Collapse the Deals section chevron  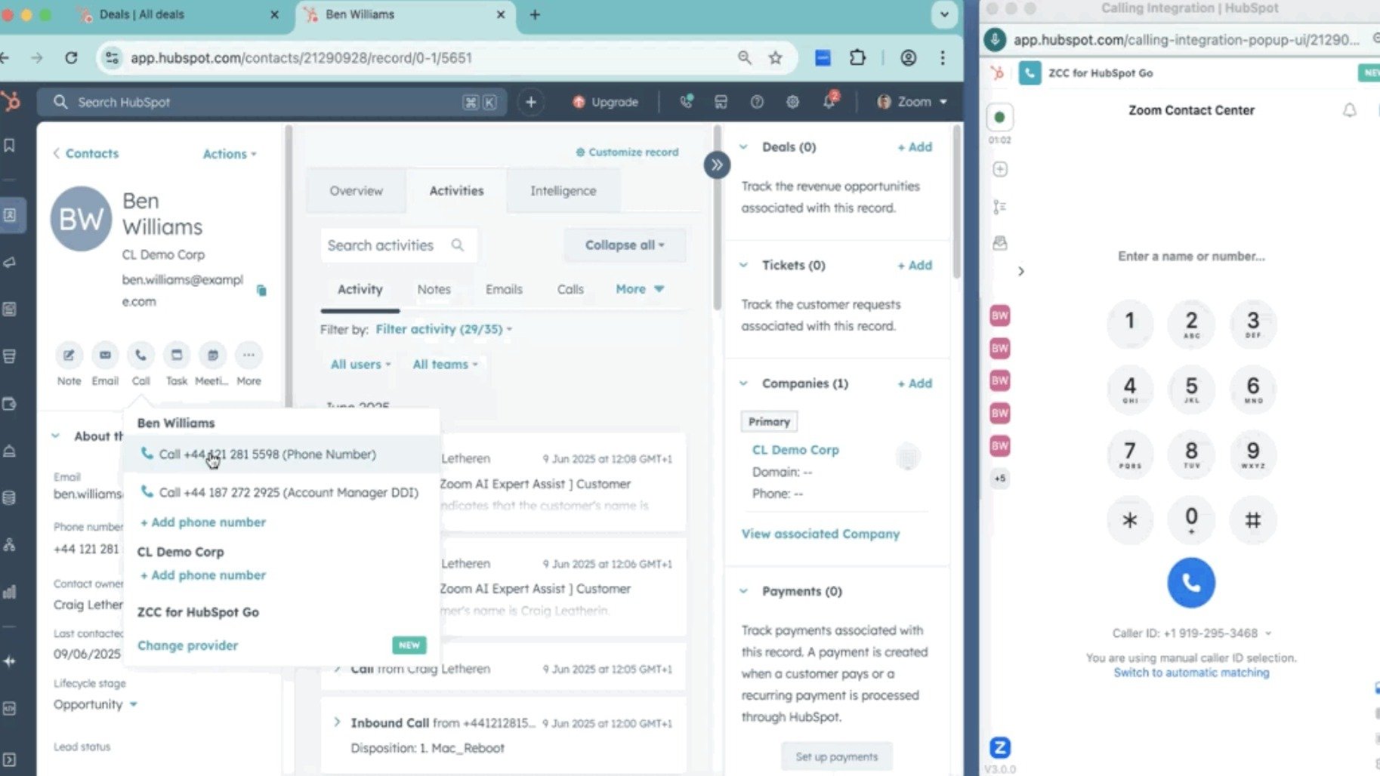tap(744, 147)
